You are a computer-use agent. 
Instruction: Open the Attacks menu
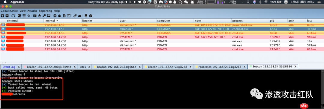pyautogui.click(x=32, y=11)
